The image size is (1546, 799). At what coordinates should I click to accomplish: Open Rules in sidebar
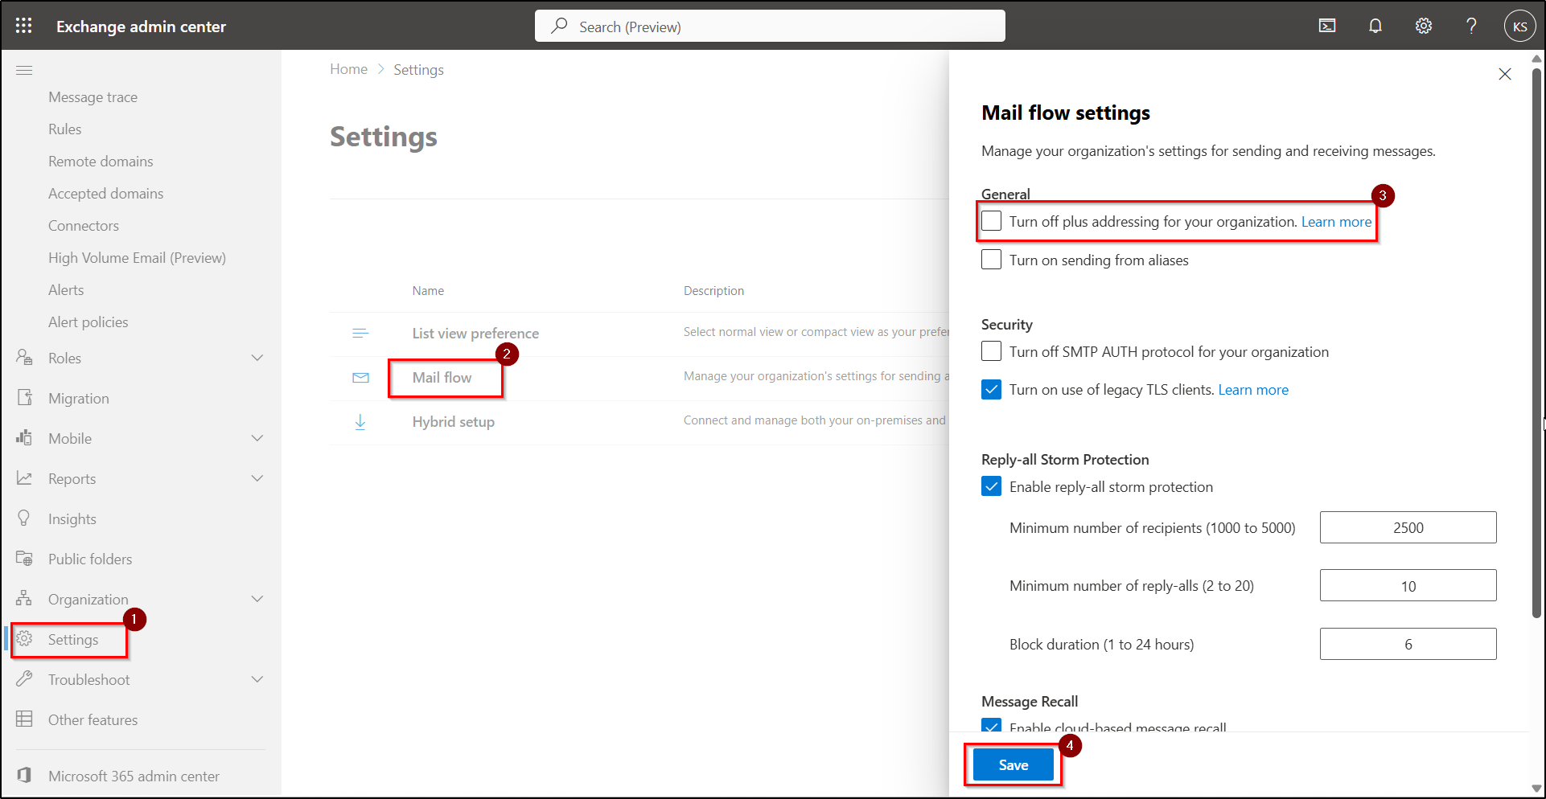64,129
